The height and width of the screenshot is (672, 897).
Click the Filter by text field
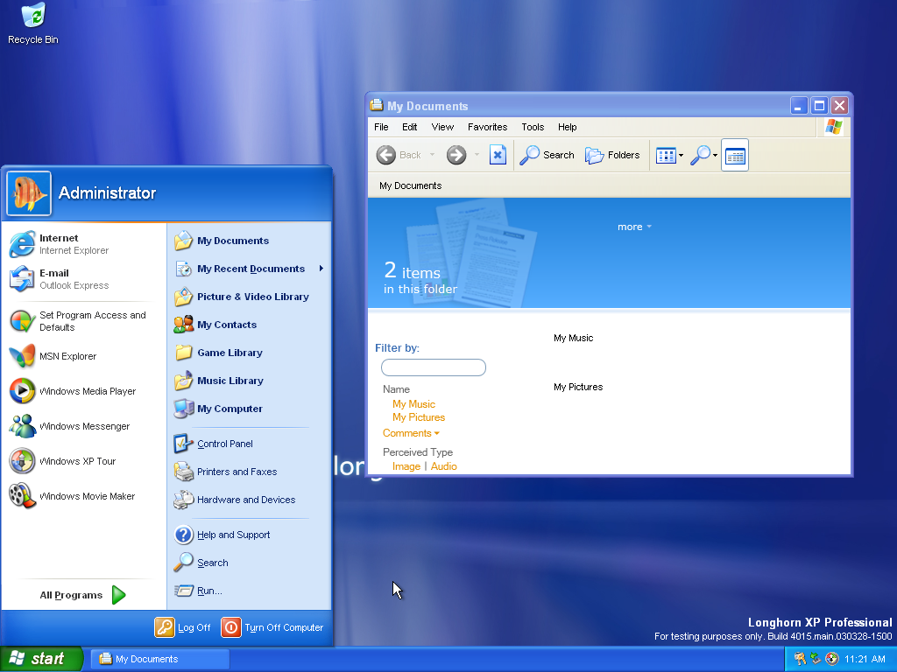coord(433,367)
